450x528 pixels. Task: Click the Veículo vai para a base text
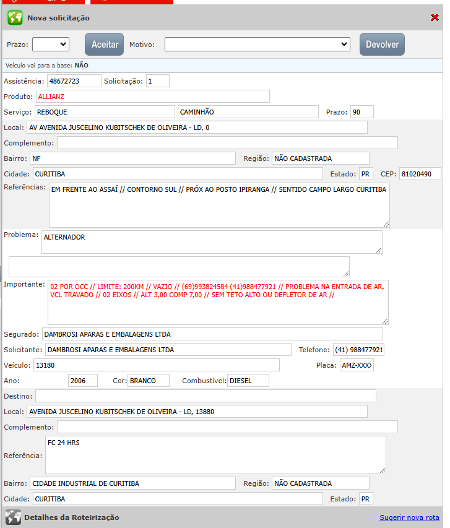[x=47, y=66]
